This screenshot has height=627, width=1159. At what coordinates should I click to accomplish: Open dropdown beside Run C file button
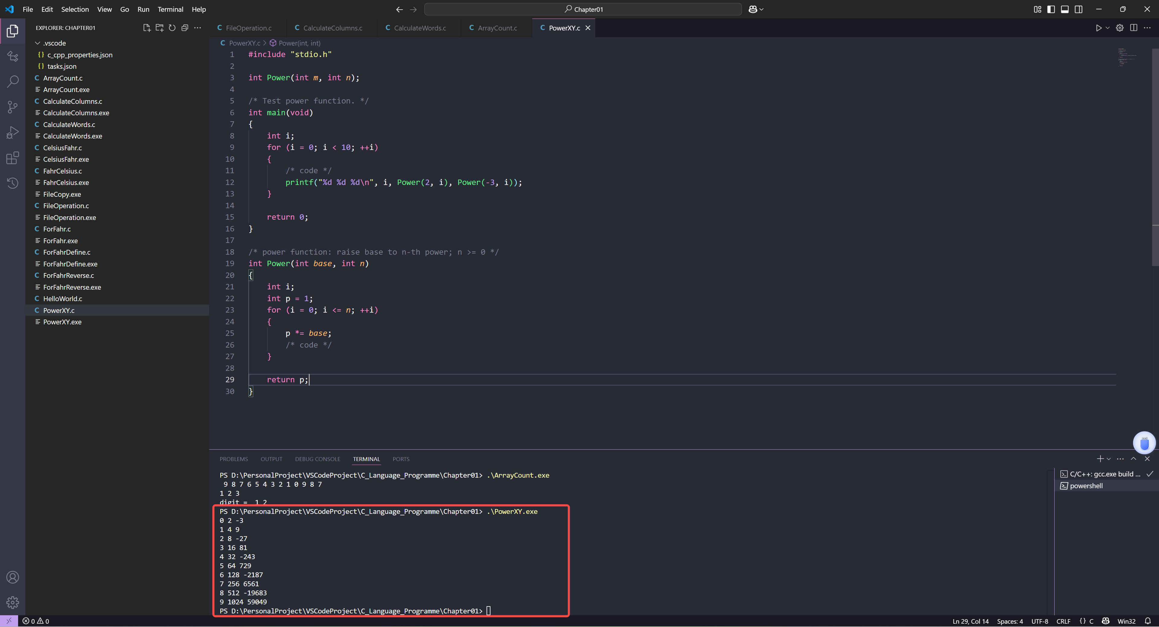1108,28
